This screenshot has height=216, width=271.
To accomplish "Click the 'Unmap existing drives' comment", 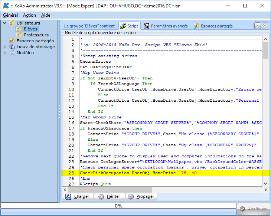I will tap(109, 56).
